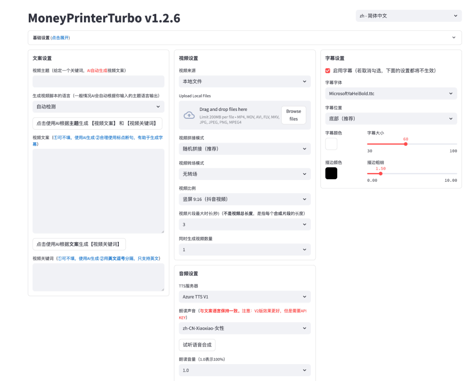Open the 视频来源 dropdown showing 本地文件
This screenshot has width=470, height=381.
coord(245,81)
